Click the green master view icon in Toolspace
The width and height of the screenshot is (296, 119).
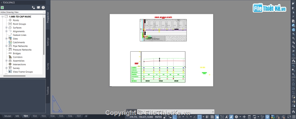click(2, 7)
